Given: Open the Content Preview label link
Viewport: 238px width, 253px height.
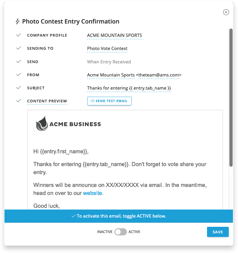Looking at the screenshot, I should (47, 101).
